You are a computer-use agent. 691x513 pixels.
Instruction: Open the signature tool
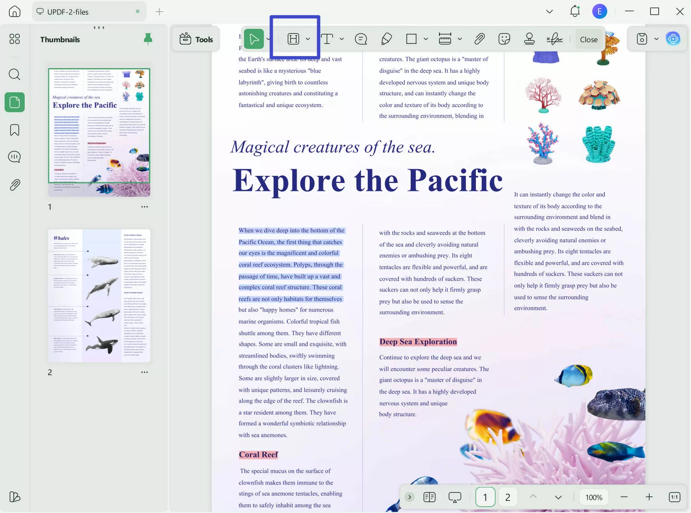tap(554, 39)
